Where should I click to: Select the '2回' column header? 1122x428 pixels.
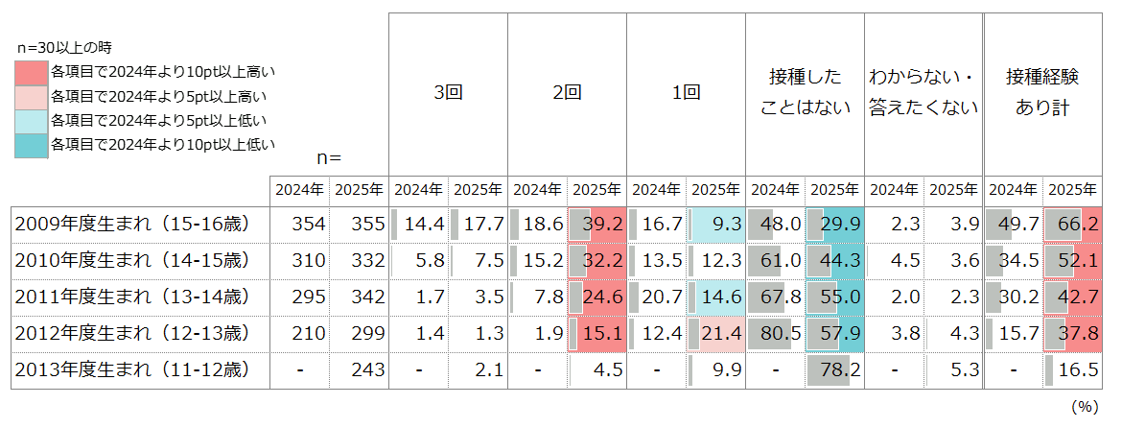tap(567, 93)
